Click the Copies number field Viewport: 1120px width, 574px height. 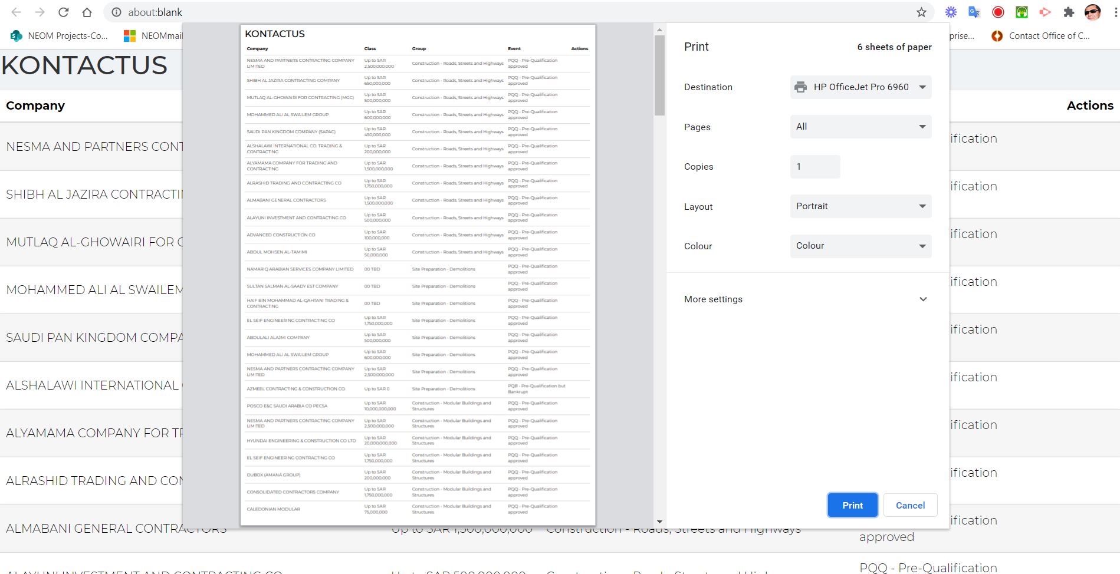tap(814, 167)
